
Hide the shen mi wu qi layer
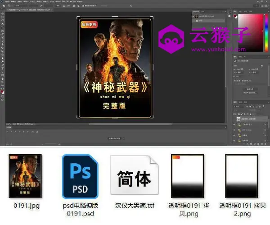[234, 130]
